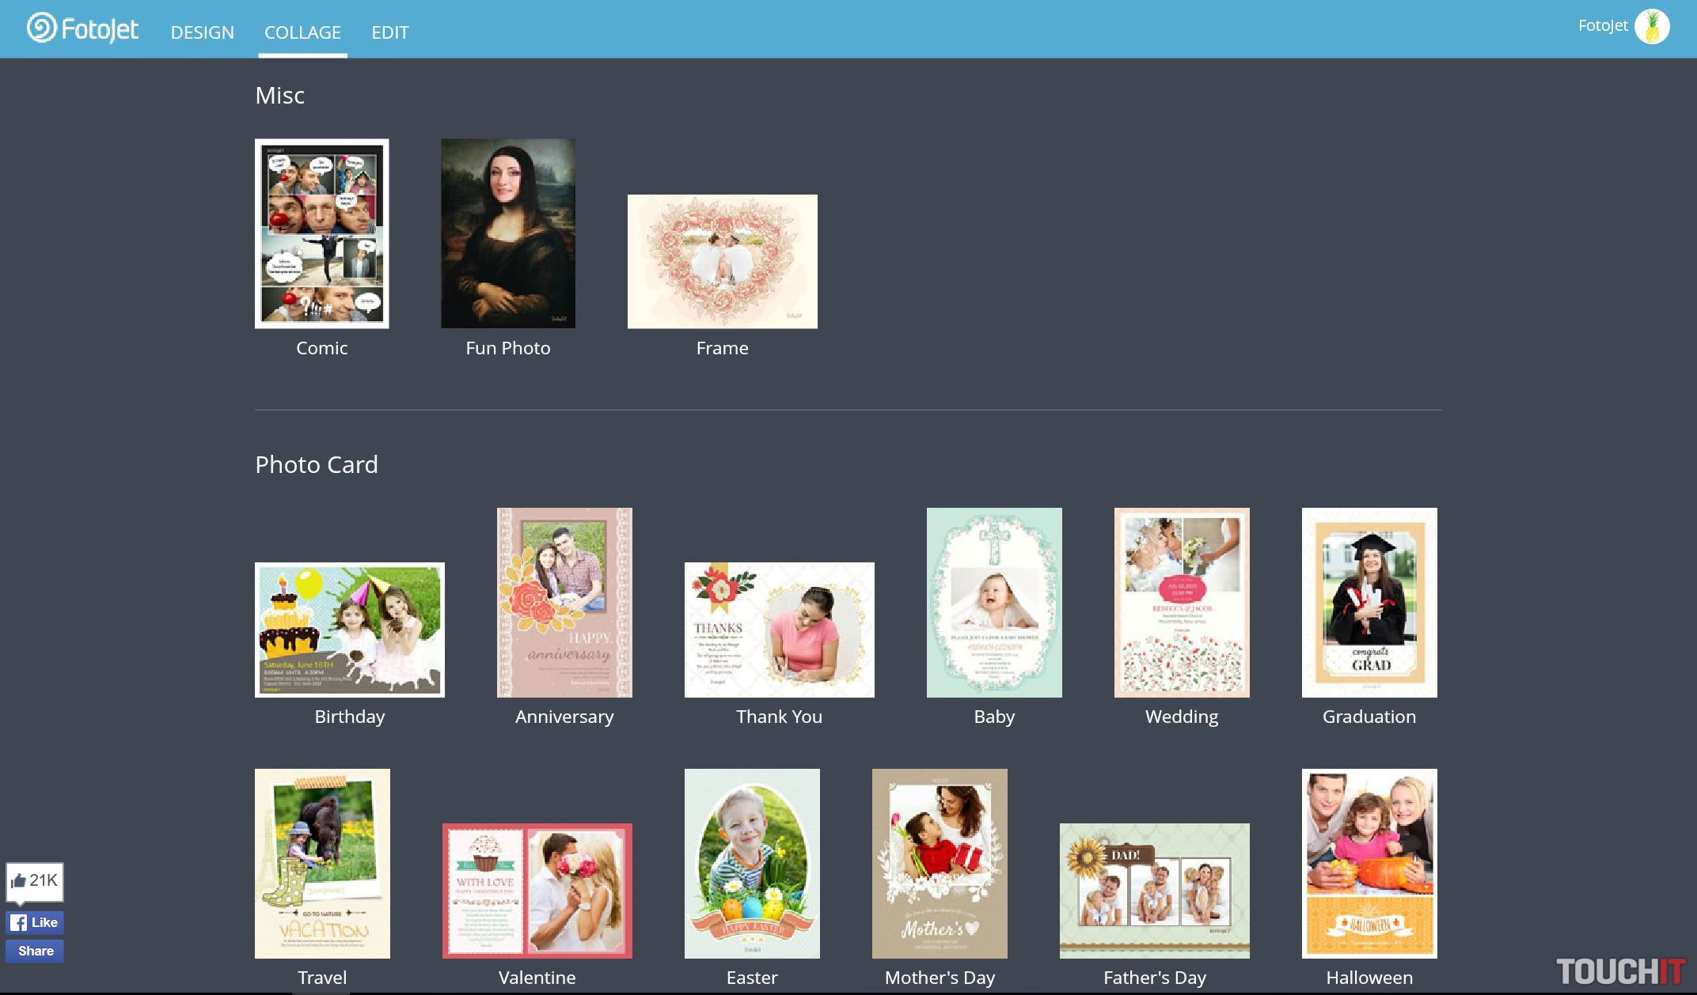Image resolution: width=1697 pixels, height=995 pixels.
Task: Open the Thank You card template
Action: point(779,630)
